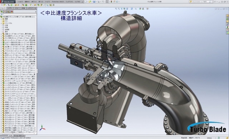Screen dimensions: 229x139
Task: Expand the ケーシング<1> component node
Action: (1, 40)
